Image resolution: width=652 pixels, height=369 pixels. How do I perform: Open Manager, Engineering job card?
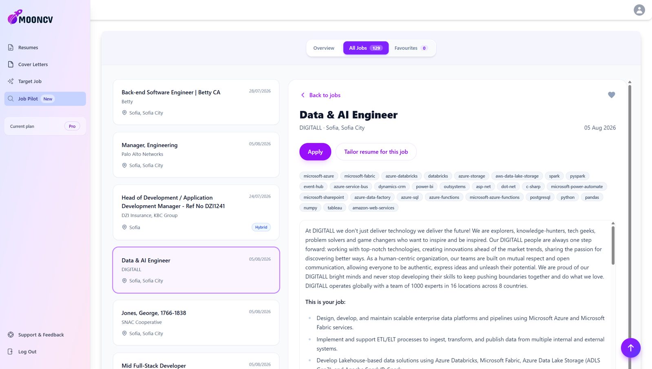click(196, 155)
